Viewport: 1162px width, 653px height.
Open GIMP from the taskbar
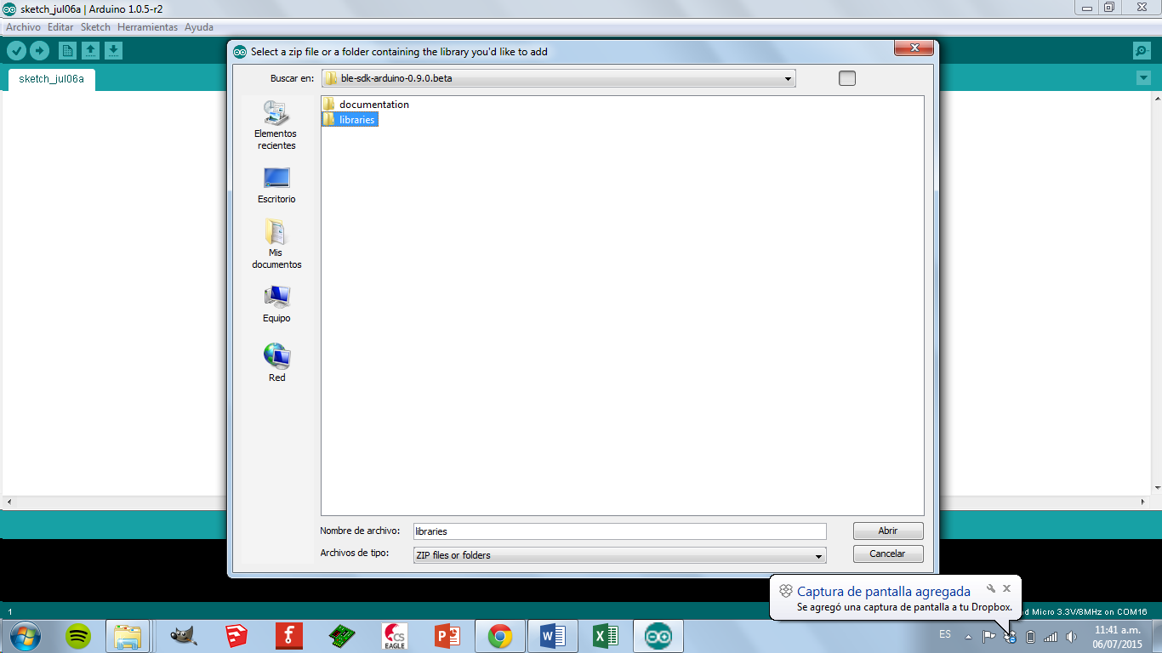184,636
